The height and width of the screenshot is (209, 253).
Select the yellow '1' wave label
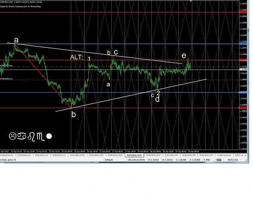89,59
